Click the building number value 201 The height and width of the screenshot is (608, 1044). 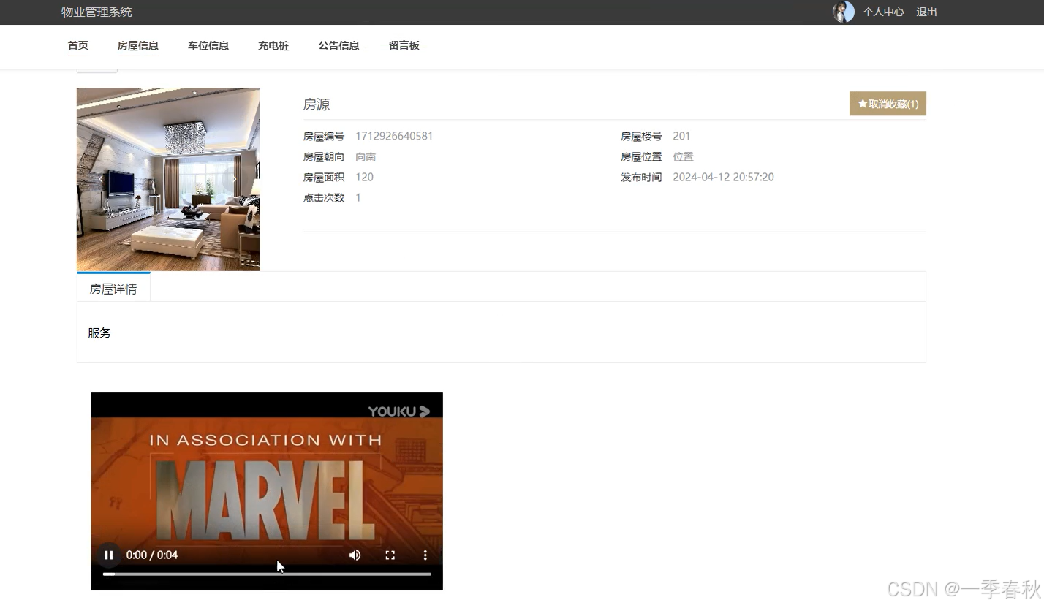tap(681, 136)
